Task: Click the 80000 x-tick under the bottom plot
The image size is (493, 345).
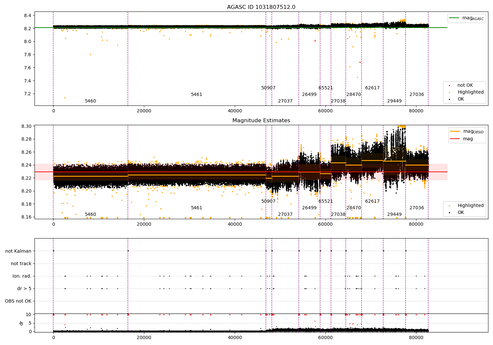Action: [416, 337]
